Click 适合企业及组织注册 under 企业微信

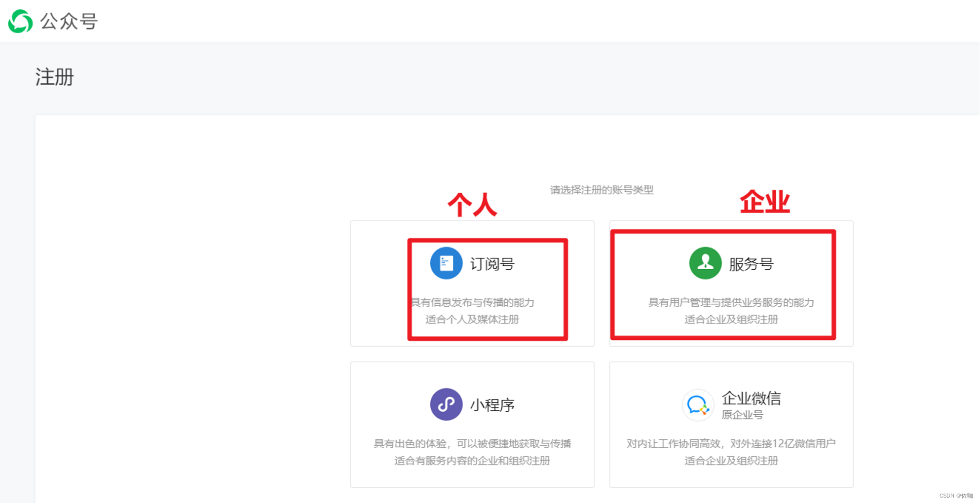(731, 461)
